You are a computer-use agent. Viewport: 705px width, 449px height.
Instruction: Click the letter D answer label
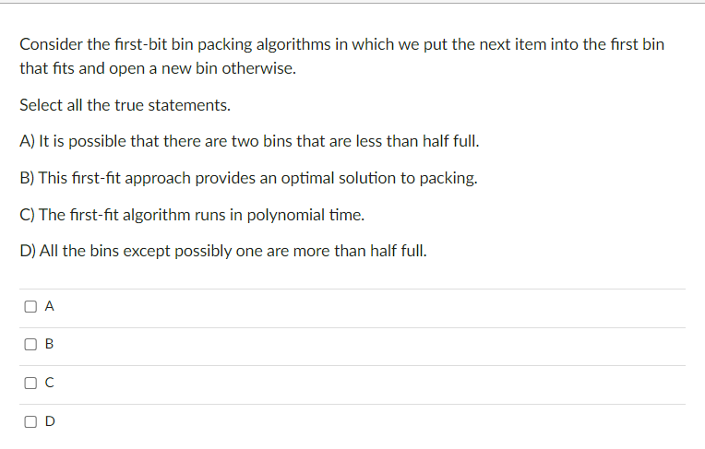tap(50, 421)
